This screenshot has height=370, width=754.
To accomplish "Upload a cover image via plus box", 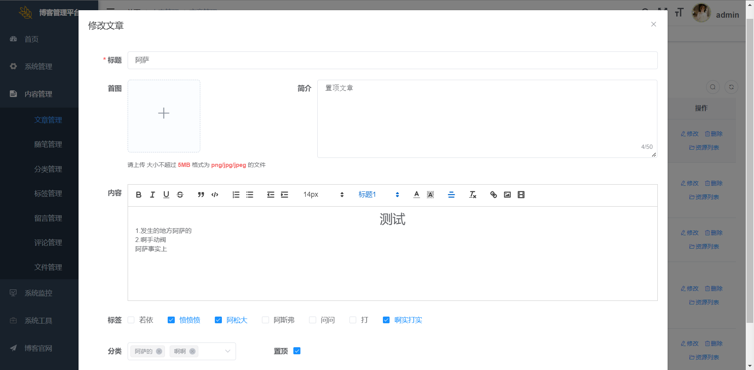I will coord(164,116).
